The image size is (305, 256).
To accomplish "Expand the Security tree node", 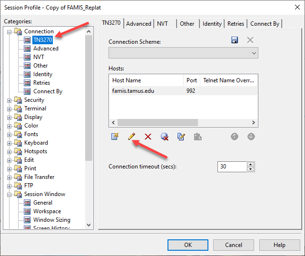I will click(x=9, y=100).
